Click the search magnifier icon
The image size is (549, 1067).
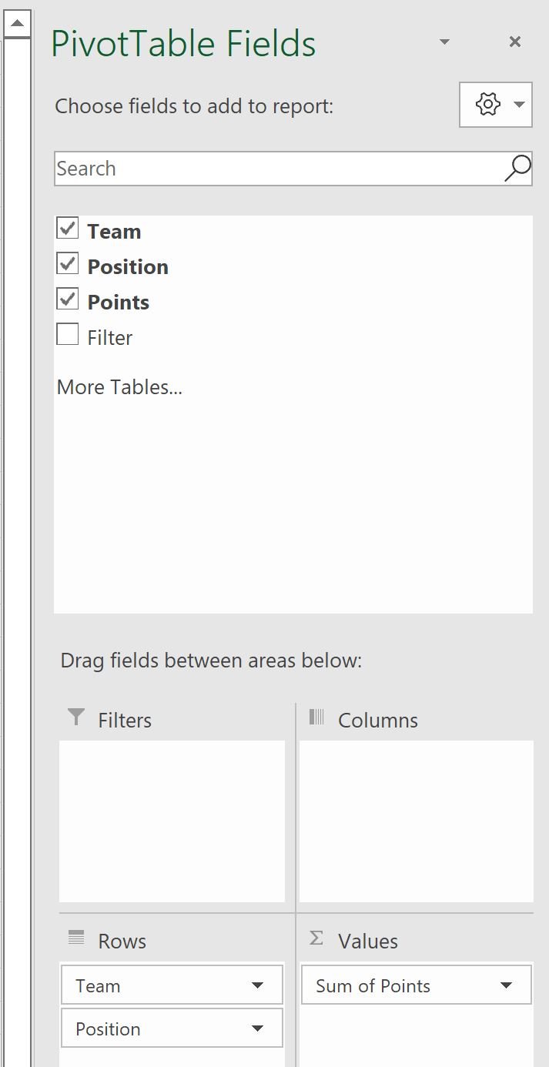coord(517,168)
